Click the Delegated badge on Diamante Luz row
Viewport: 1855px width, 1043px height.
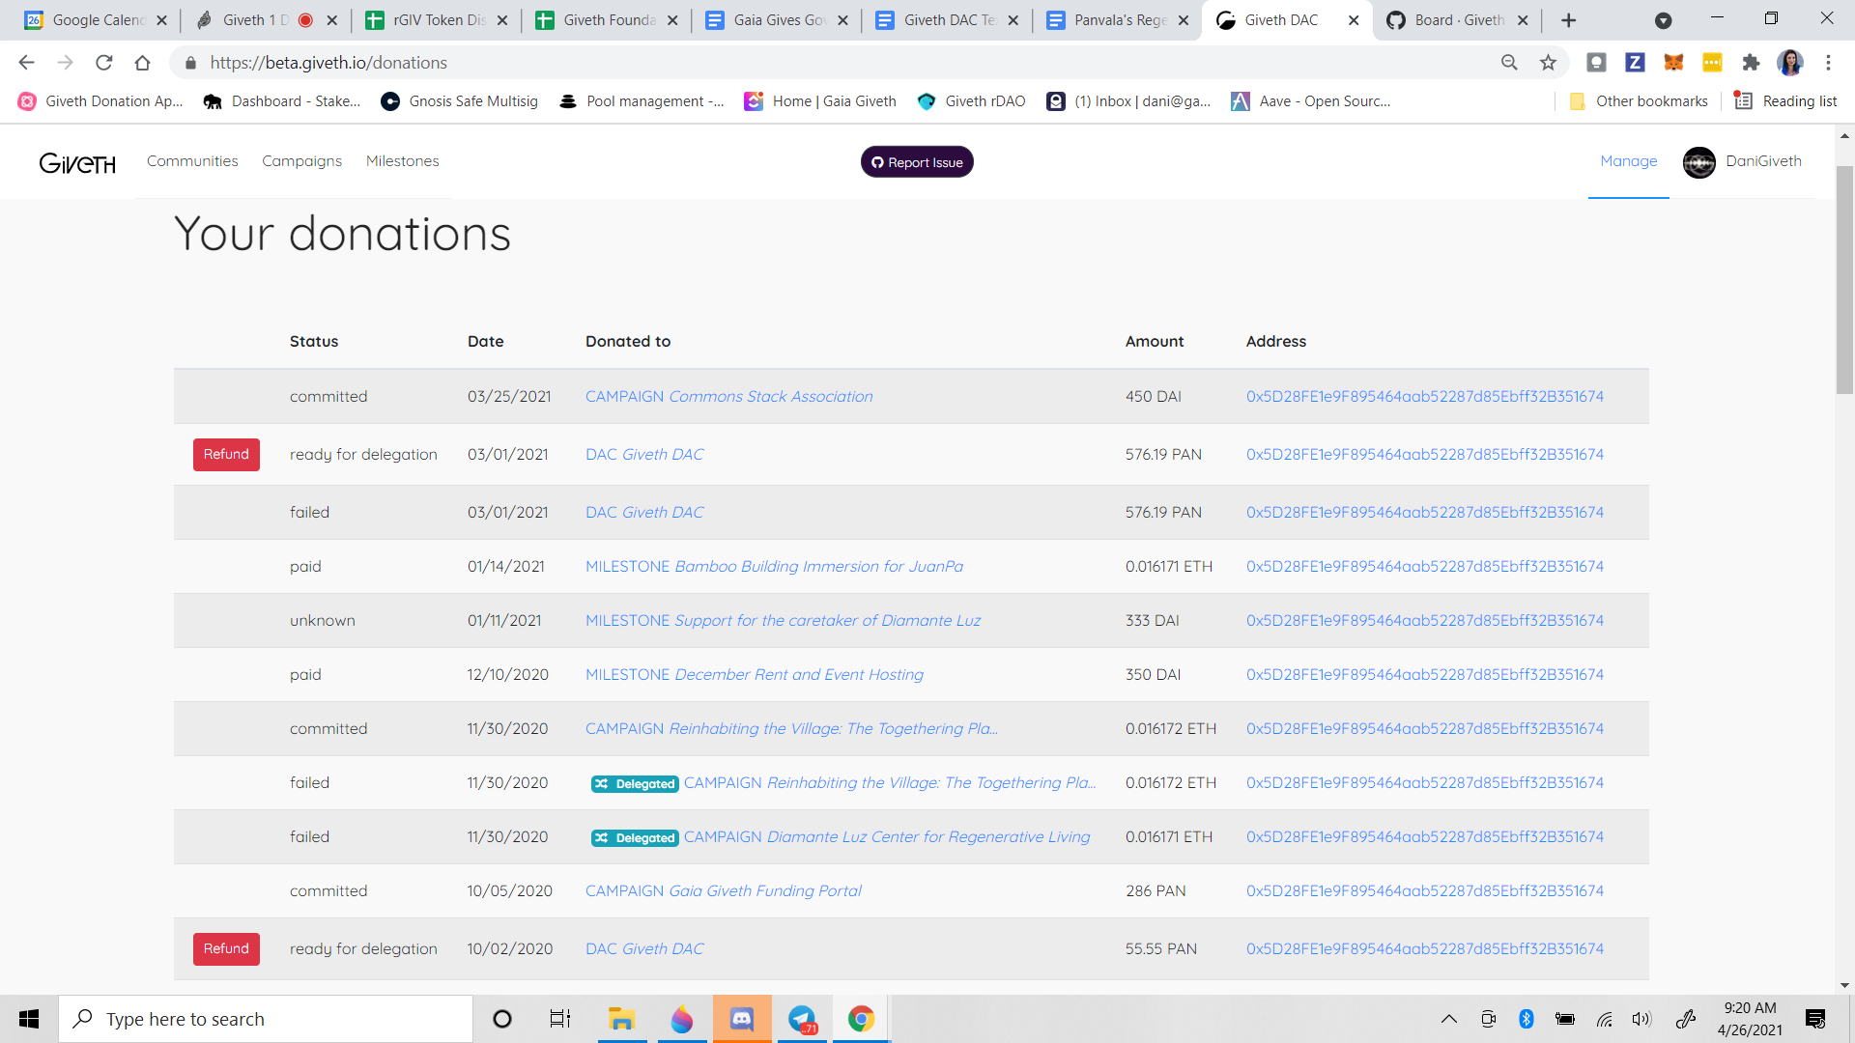635,837
